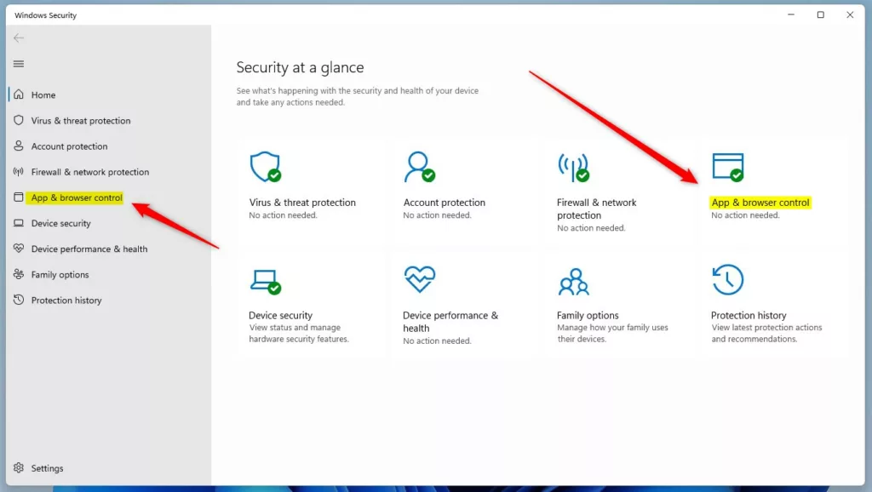
Task: Open Device performance & health sidebar entry
Action: [89, 249]
